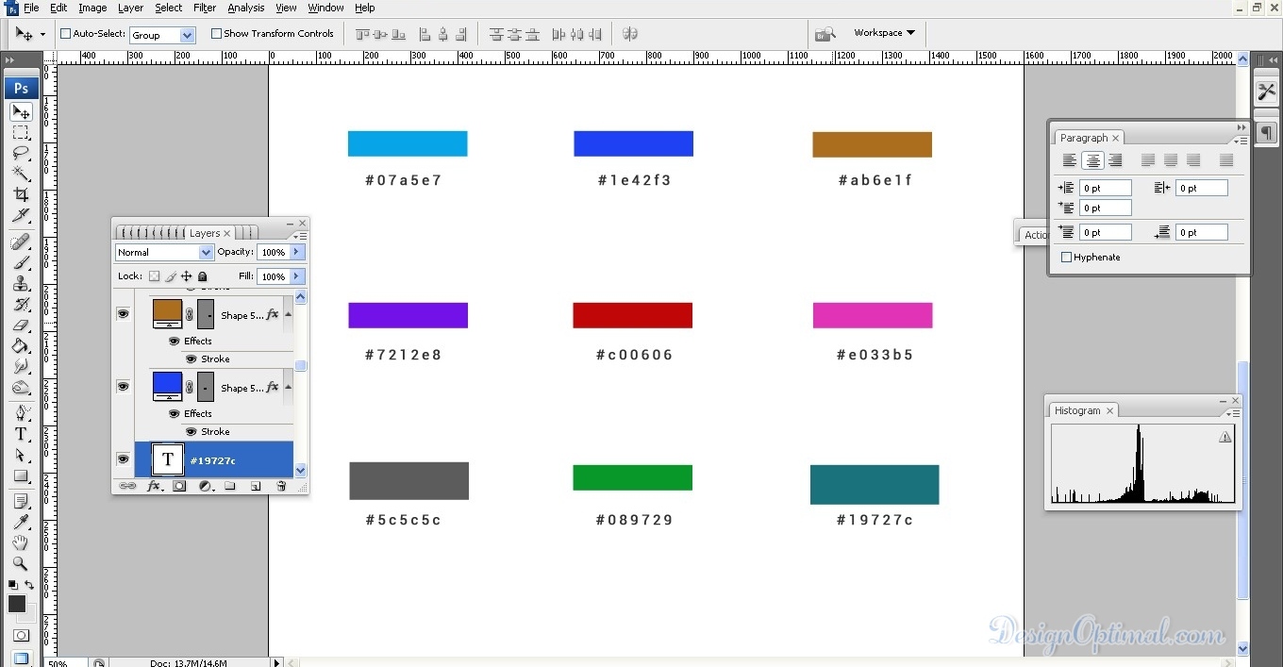Click the Add layer mask button

click(179, 486)
